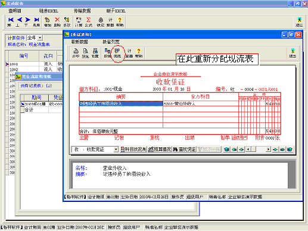Go to first record in report toolbar
Screen dimensions: 308x231
[10, 21]
